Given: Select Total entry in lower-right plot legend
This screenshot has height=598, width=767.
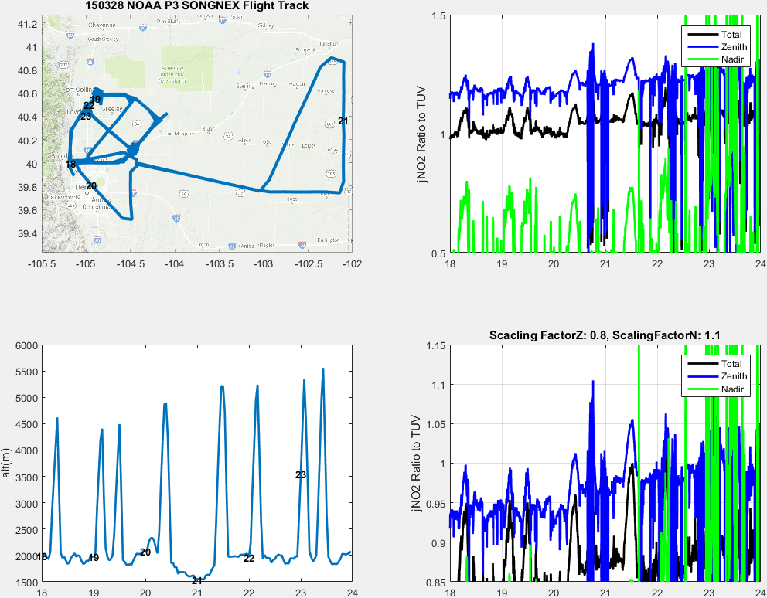Looking at the screenshot, I should pyautogui.click(x=731, y=364).
